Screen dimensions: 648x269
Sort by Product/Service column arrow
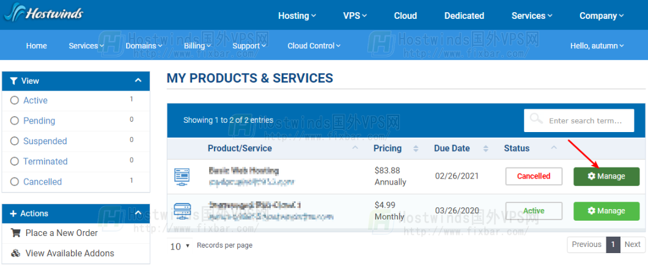(x=355, y=148)
